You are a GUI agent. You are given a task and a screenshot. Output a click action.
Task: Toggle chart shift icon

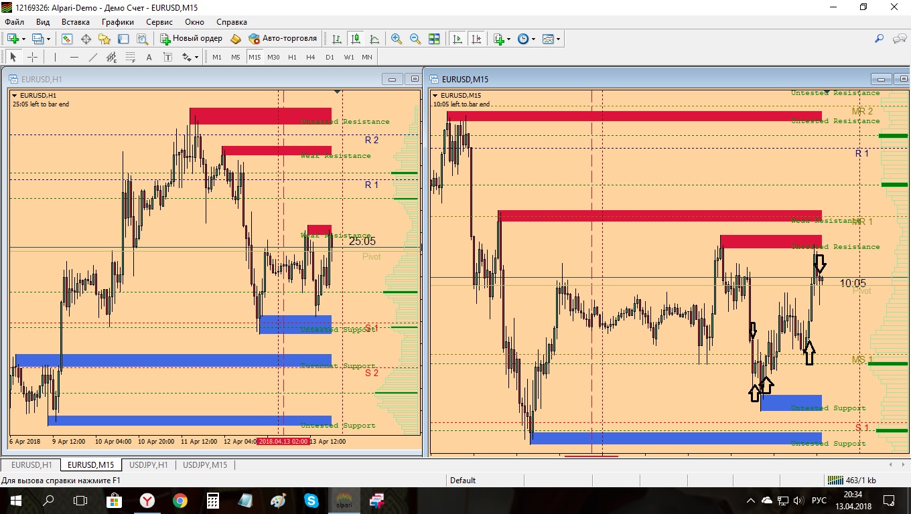click(476, 39)
